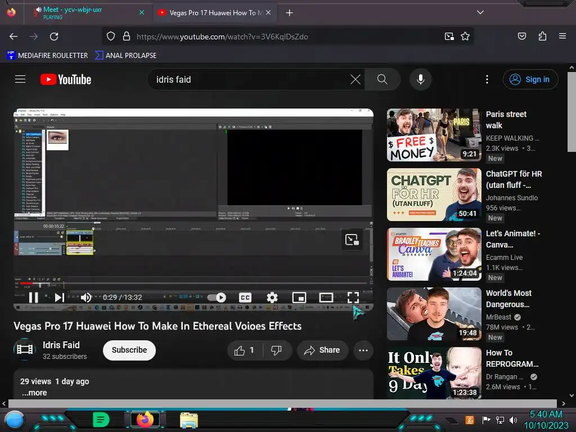Open World's Most Dangerous video title

[x=508, y=299]
